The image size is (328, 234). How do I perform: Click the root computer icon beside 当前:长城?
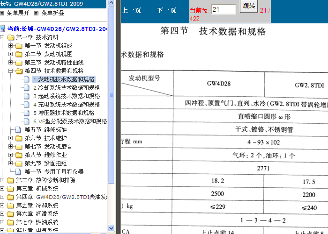pyautogui.click(x=3, y=29)
